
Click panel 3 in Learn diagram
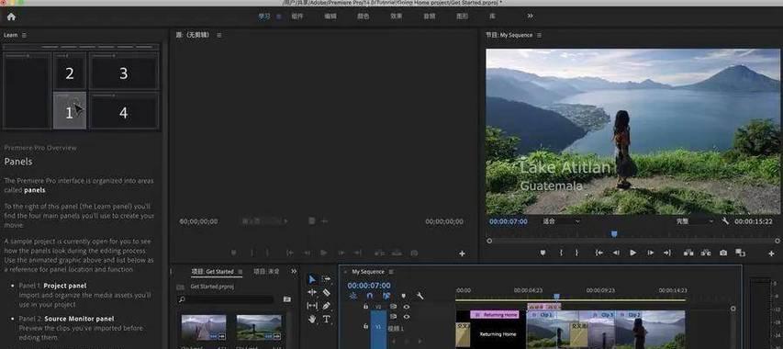tap(124, 72)
